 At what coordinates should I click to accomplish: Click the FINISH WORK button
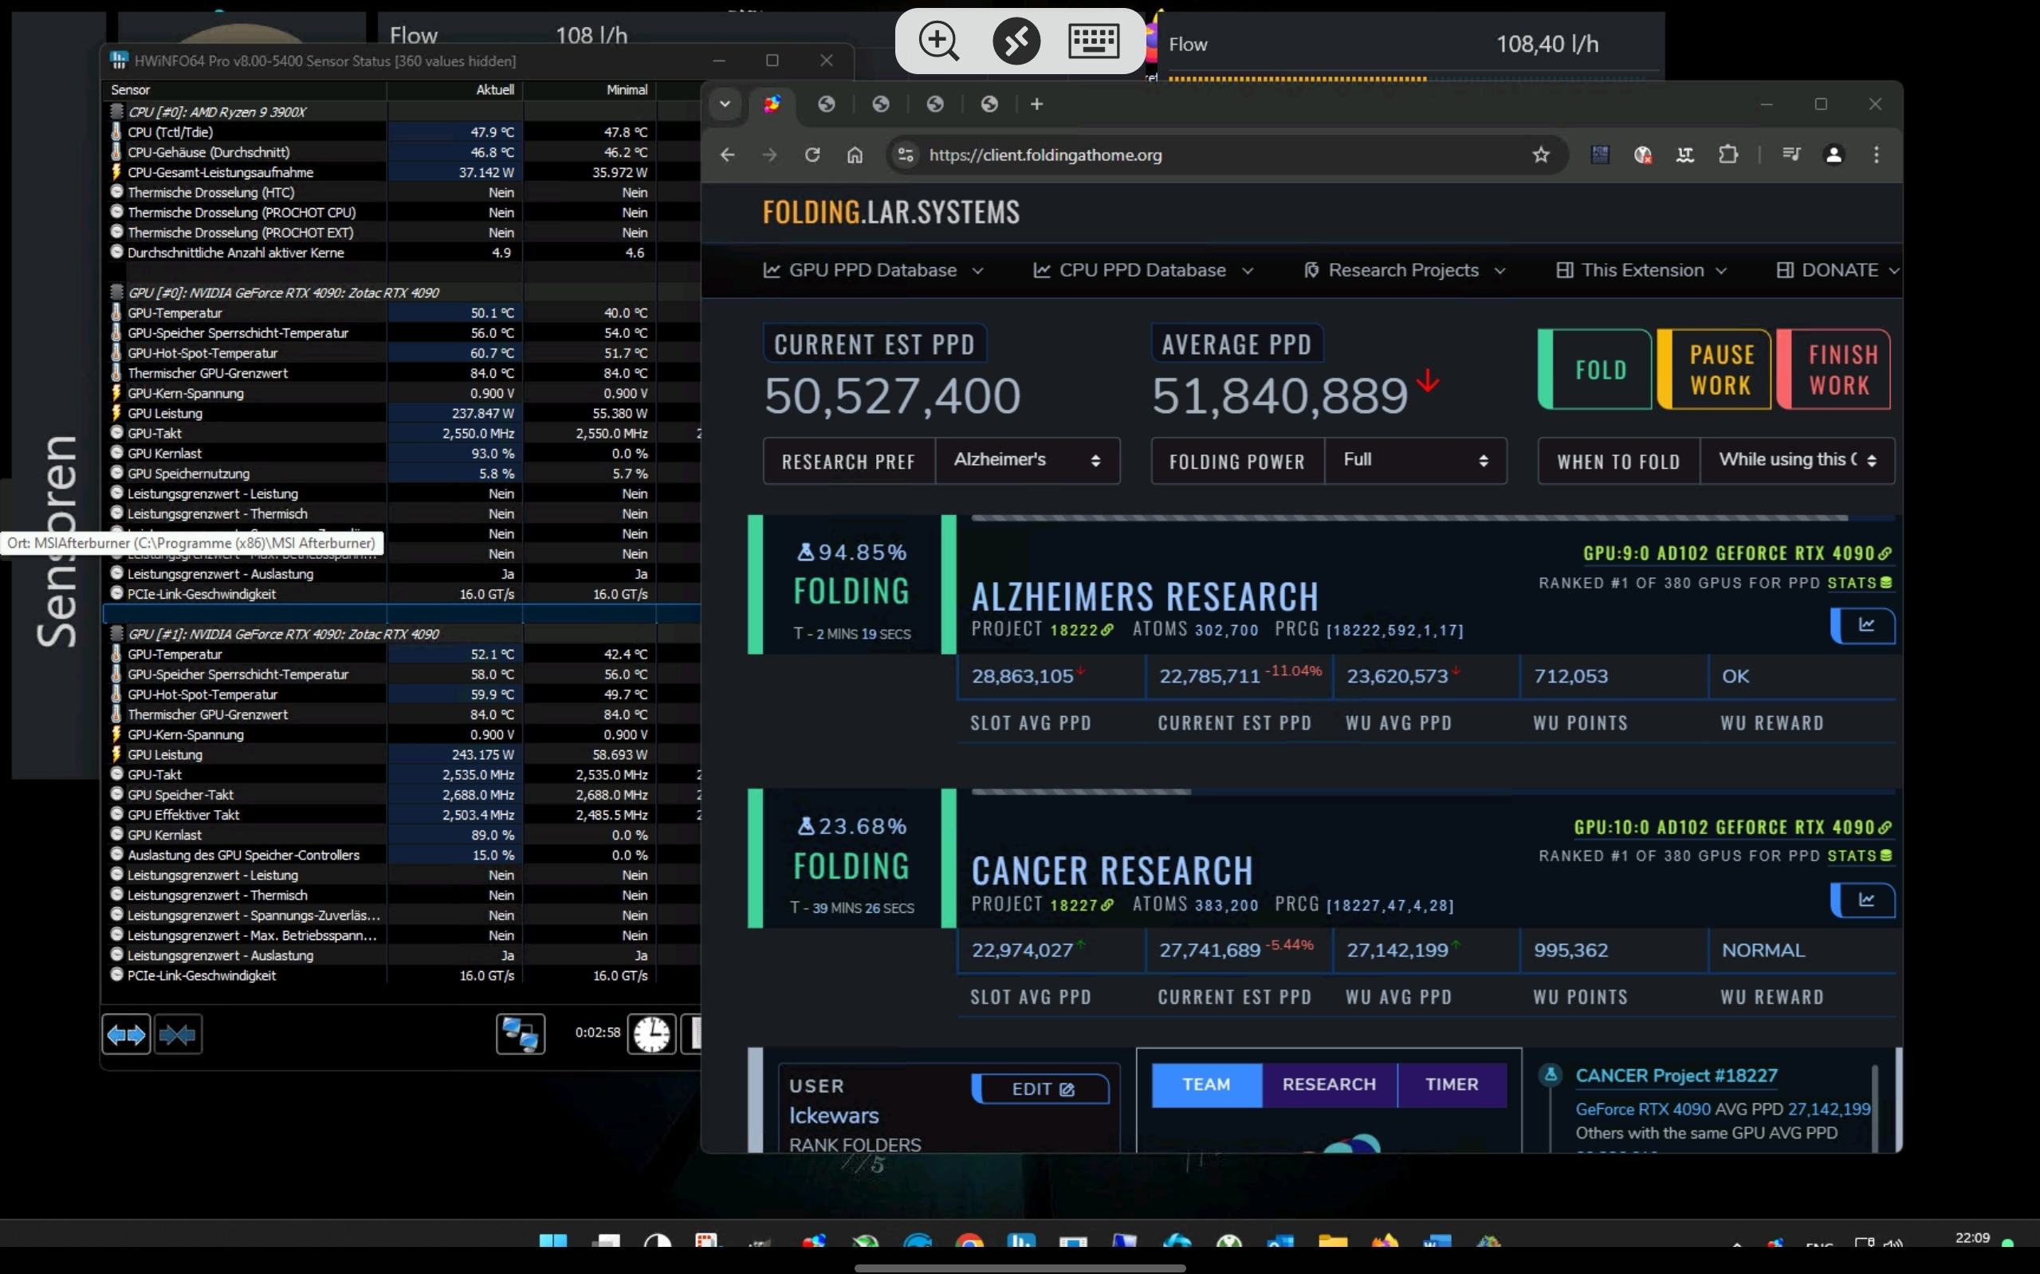[1834, 369]
